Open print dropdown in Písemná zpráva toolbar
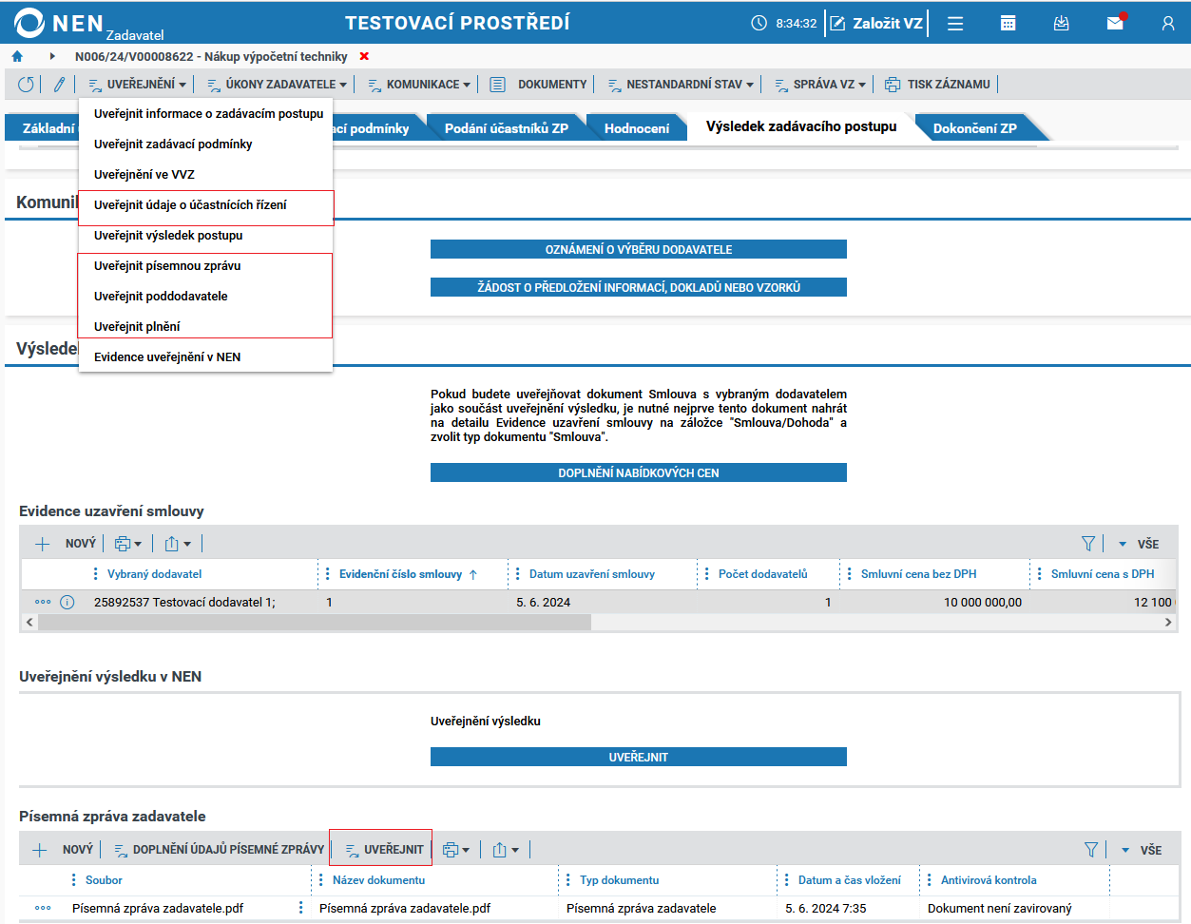 point(456,850)
